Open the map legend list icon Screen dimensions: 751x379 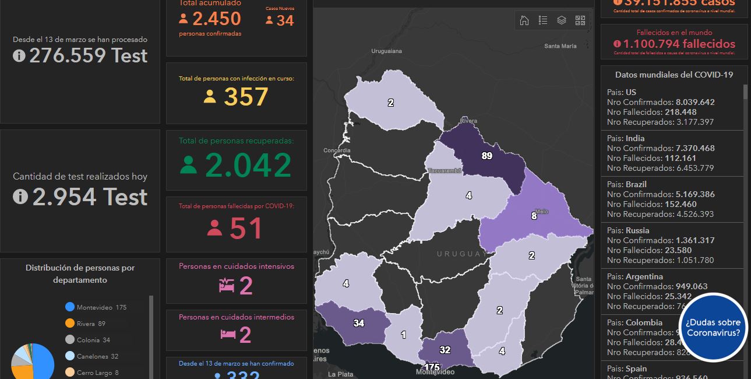[543, 20]
